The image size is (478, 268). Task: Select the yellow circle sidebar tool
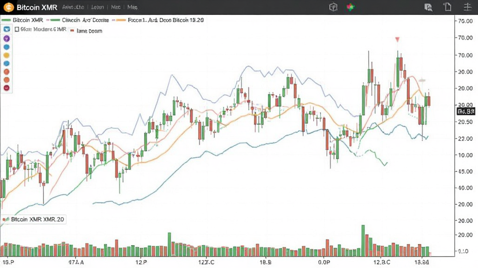point(7,55)
